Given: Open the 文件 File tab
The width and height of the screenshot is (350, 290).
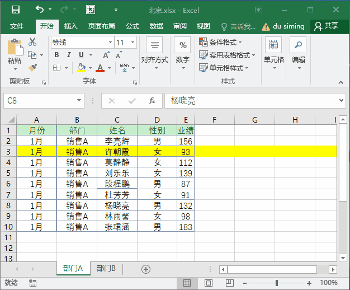Looking at the screenshot, I should tap(17, 26).
